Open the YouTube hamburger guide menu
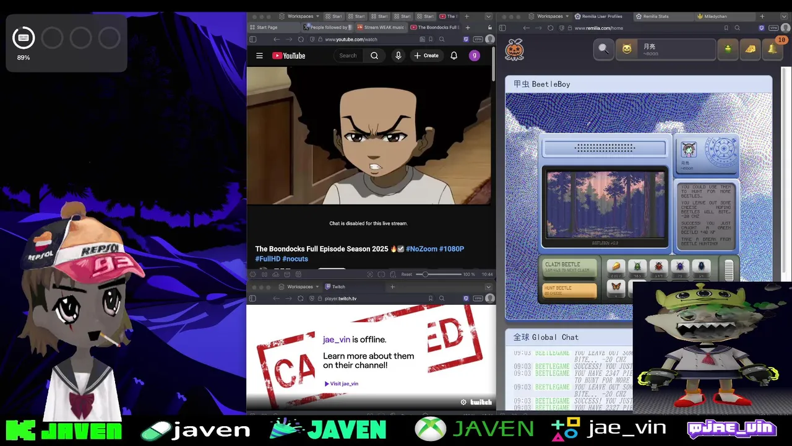The width and height of the screenshot is (792, 446). (x=259, y=56)
